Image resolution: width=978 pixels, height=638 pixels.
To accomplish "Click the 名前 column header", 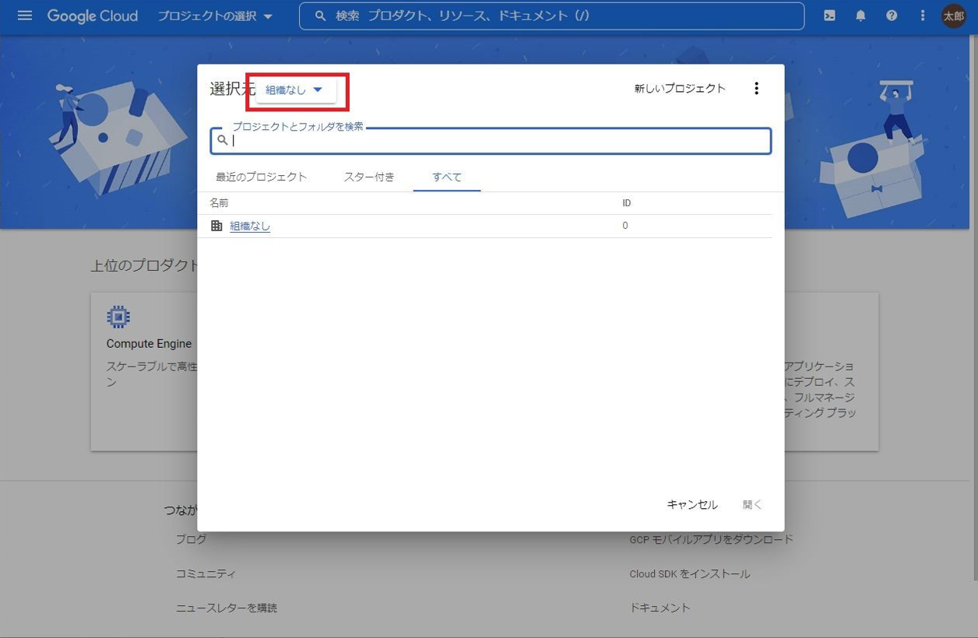I will [219, 203].
